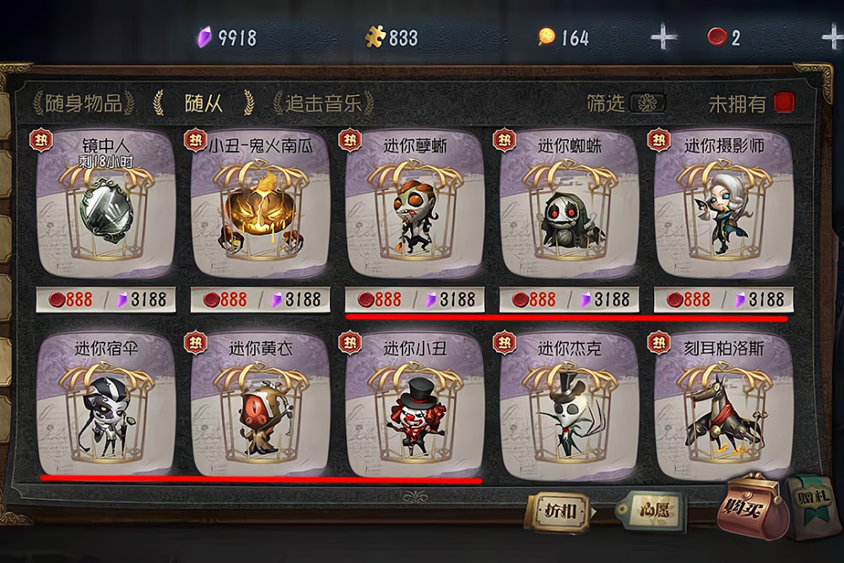The height and width of the screenshot is (563, 844).
Task: Switch to the 随身物品 tab
Action: click(84, 103)
